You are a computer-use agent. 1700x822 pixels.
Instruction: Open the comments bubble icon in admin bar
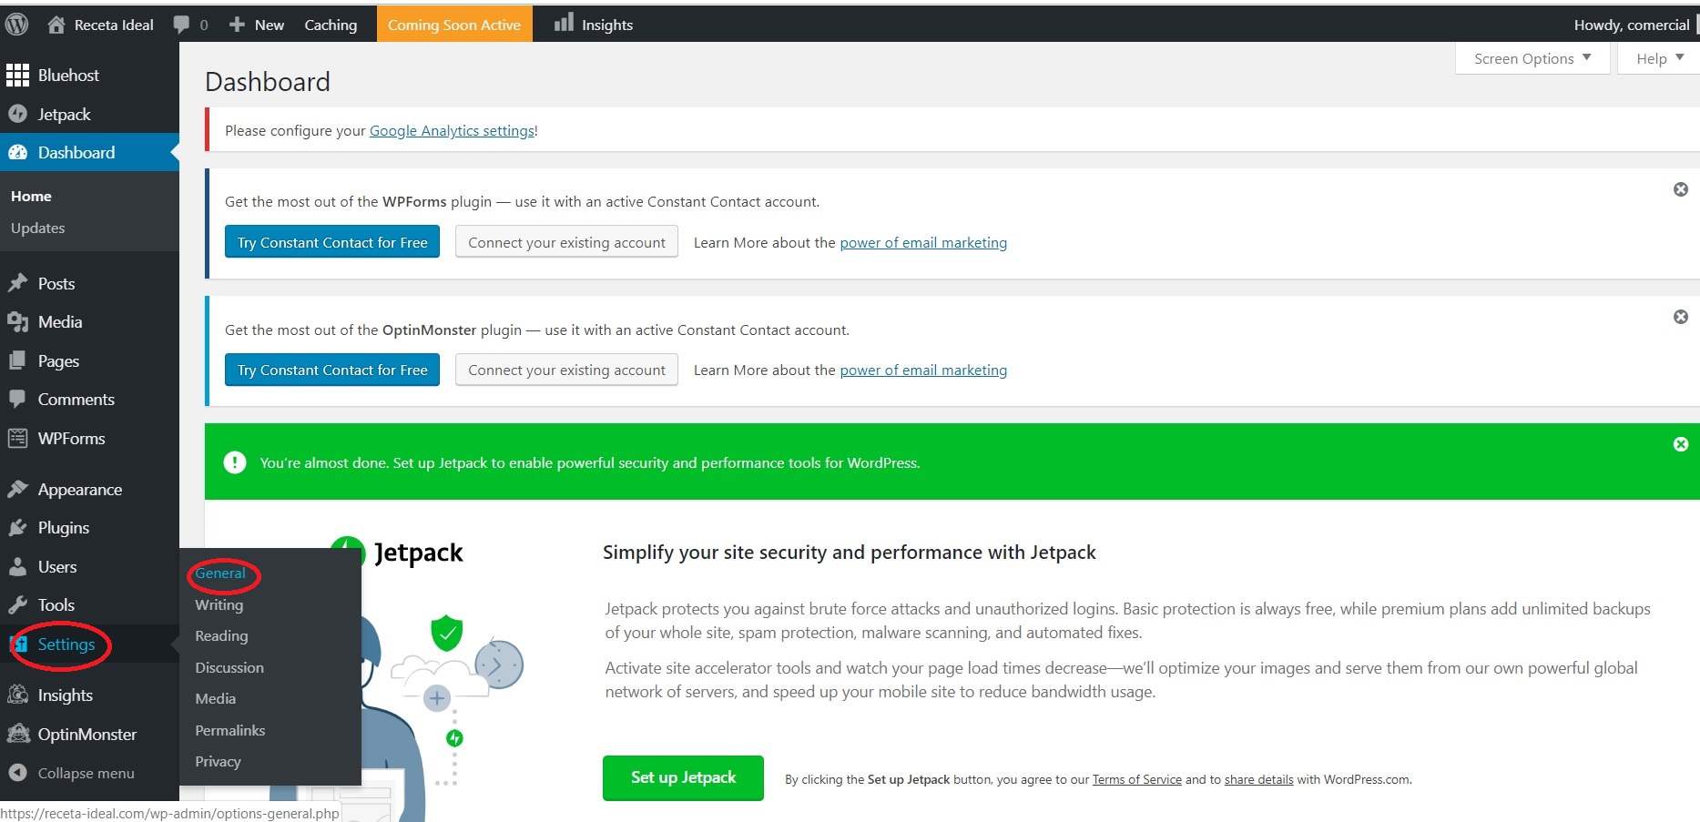point(182,25)
